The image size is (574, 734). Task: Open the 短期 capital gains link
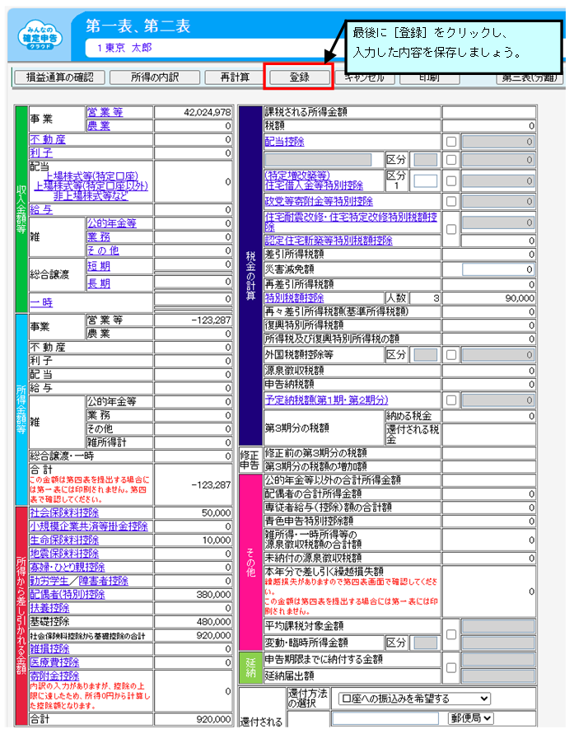pos(99,266)
